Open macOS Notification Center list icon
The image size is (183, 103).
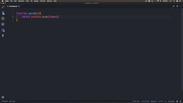[x=180, y=1]
